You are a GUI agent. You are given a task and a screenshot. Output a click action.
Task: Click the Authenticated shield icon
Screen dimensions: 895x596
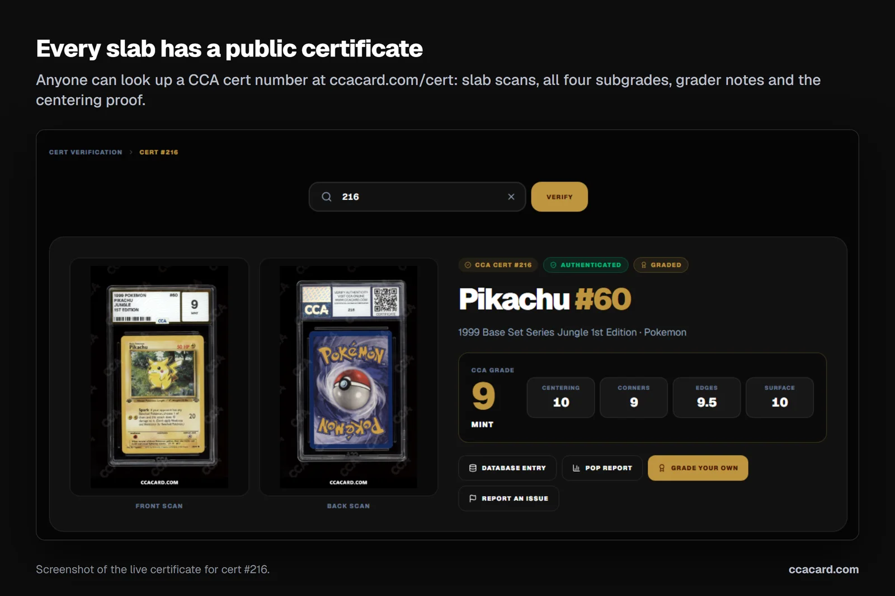pyautogui.click(x=553, y=265)
